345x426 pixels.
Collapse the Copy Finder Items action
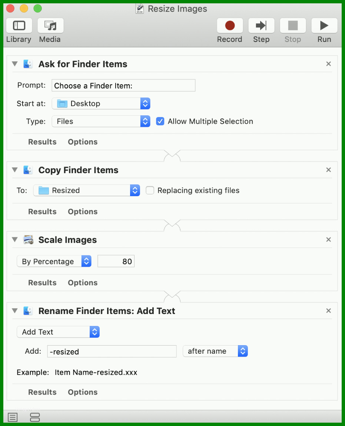[15, 170]
